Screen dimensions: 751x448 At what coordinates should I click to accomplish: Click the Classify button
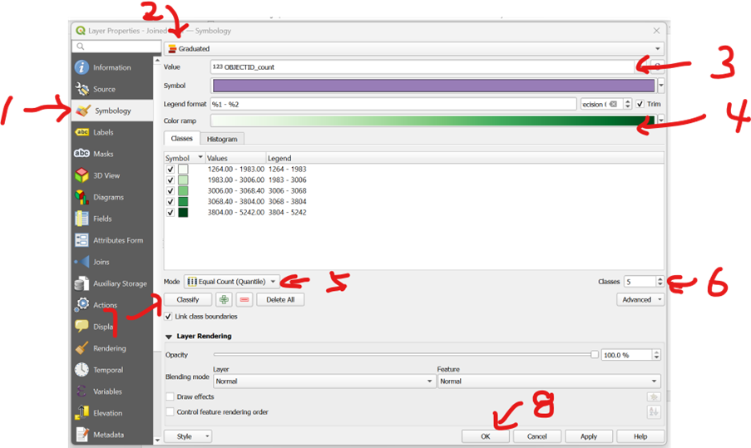tap(188, 299)
